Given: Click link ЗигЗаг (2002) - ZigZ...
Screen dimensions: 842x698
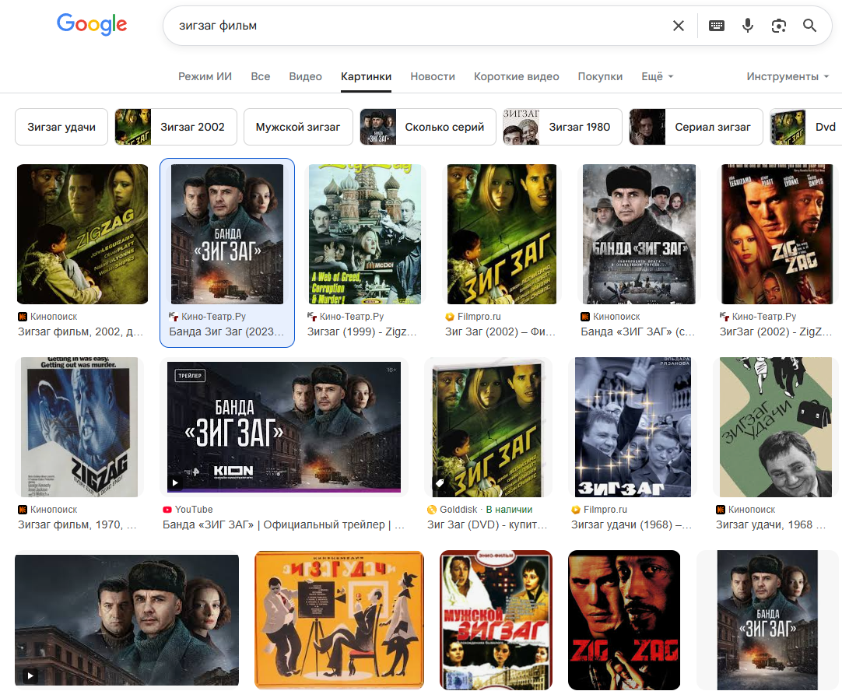Looking at the screenshot, I should click(776, 331).
